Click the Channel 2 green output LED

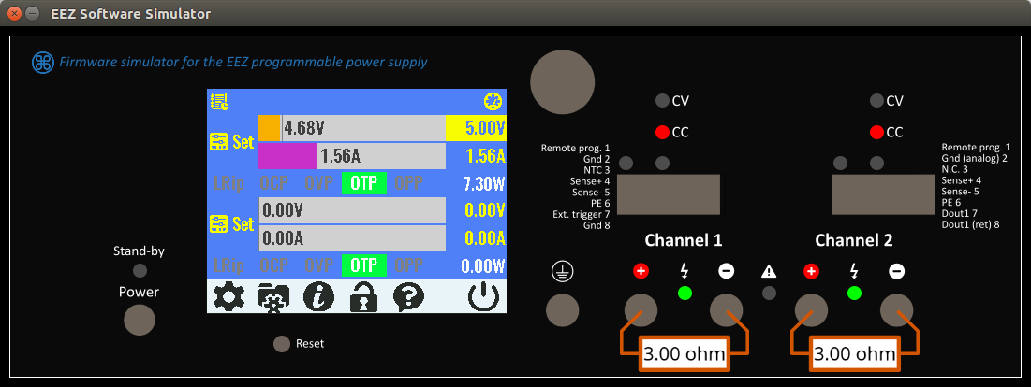pos(854,294)
